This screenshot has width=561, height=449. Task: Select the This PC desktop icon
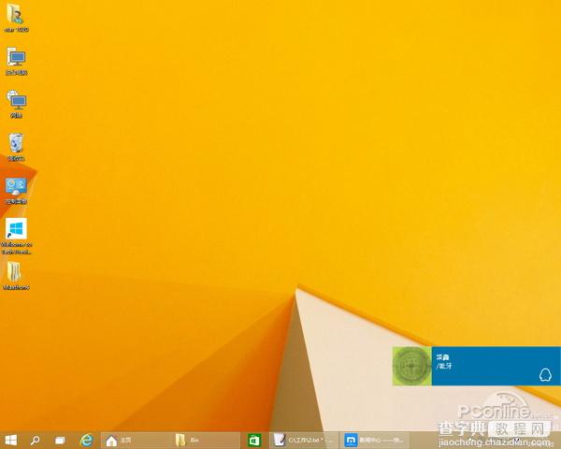(16, 61)
